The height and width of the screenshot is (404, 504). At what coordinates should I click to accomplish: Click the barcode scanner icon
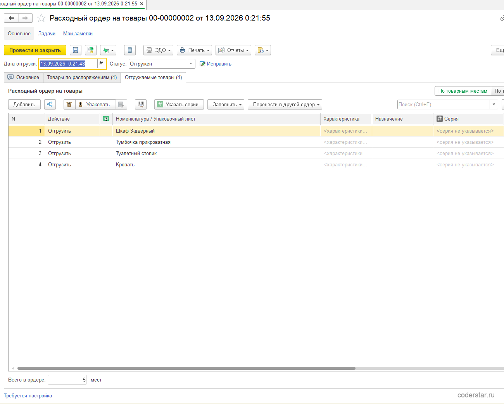click(x=141, y=104)
